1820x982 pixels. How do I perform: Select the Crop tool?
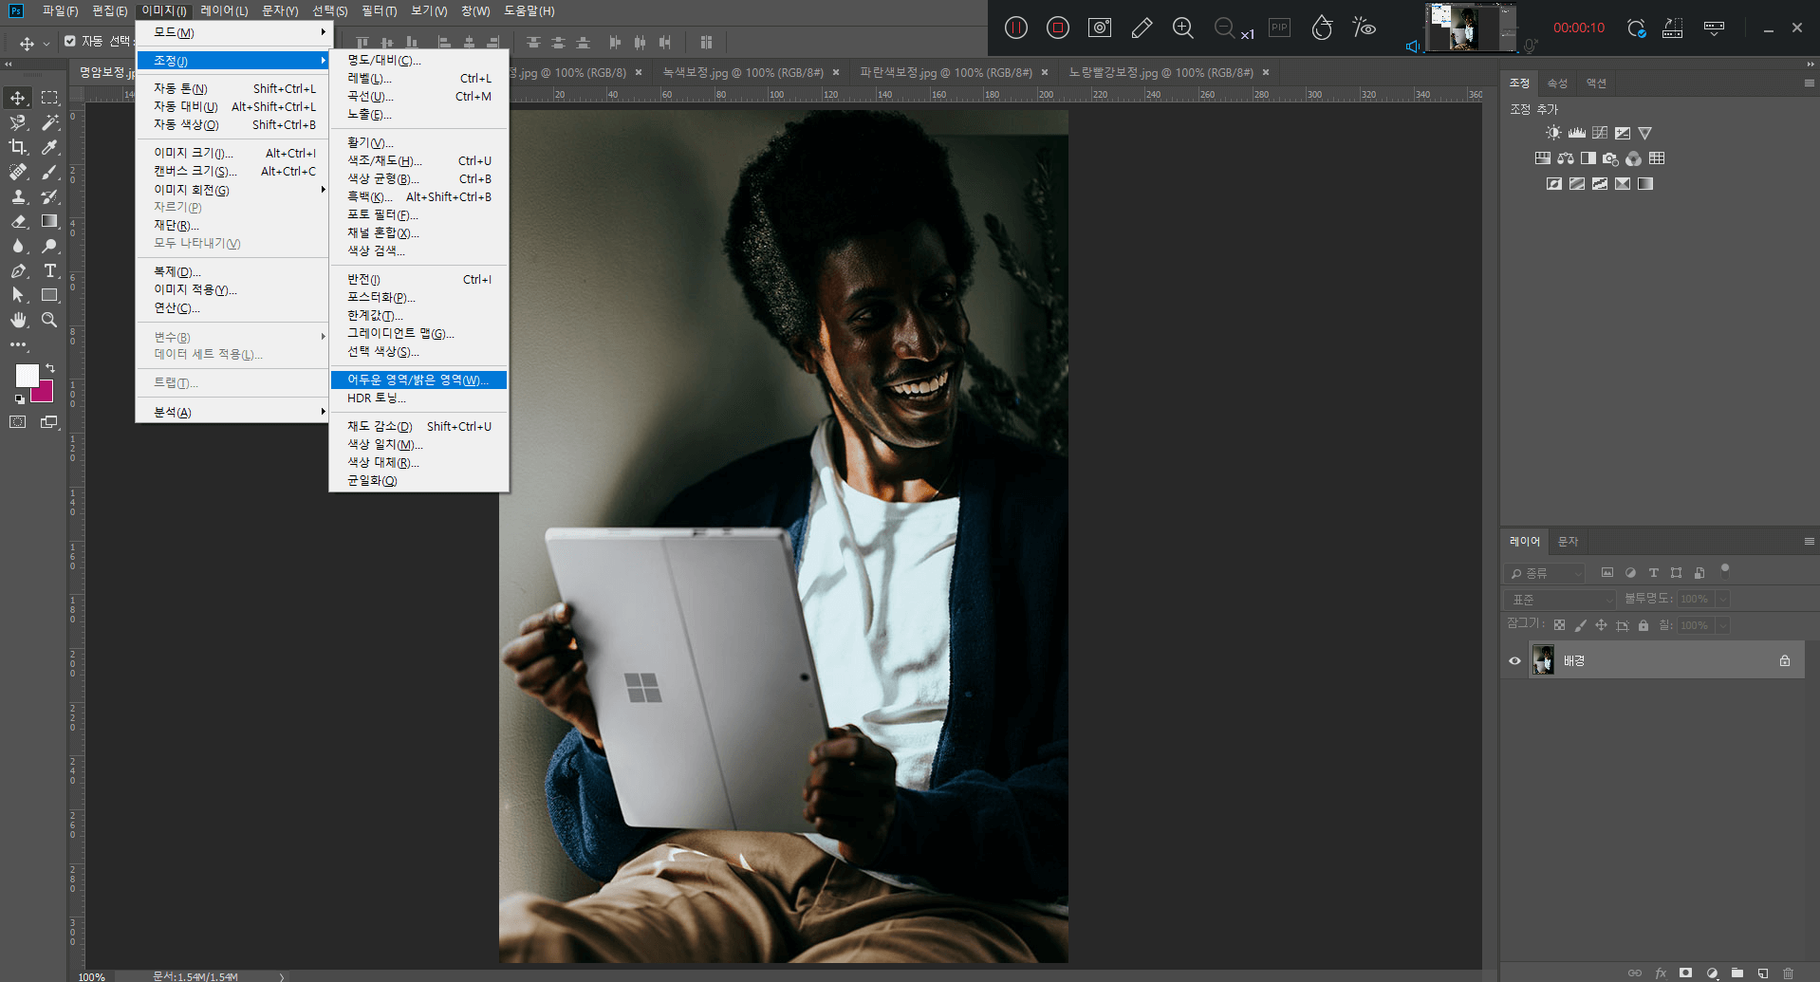[18, 147]
